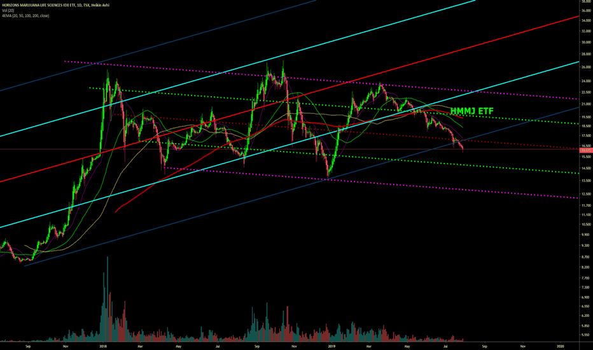Click the 11.700 price axis label
593x350 pixels.
coord(586,205)
